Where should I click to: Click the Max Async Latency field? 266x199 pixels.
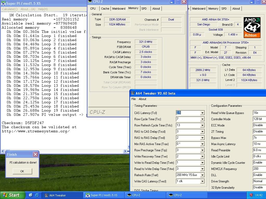tap(260, 144)
